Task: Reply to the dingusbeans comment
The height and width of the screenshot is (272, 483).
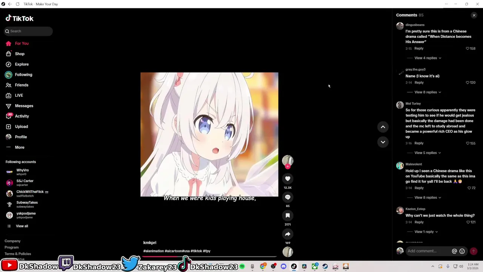Action: click(419, 48)
